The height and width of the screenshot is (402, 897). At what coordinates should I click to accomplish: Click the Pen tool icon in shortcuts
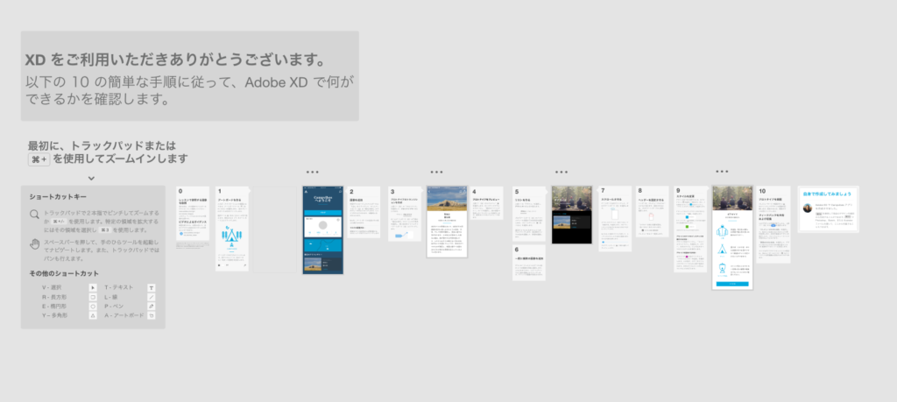pyautogui.click(x=152, y=306)
